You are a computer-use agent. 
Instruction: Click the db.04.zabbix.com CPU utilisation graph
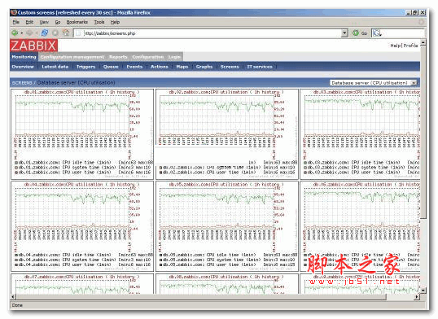(x=82, y=226)
